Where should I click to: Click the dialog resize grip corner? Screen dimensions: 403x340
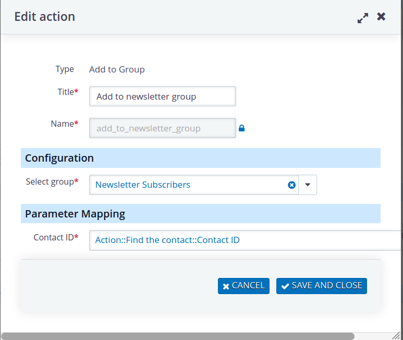[x=396, y=335]
